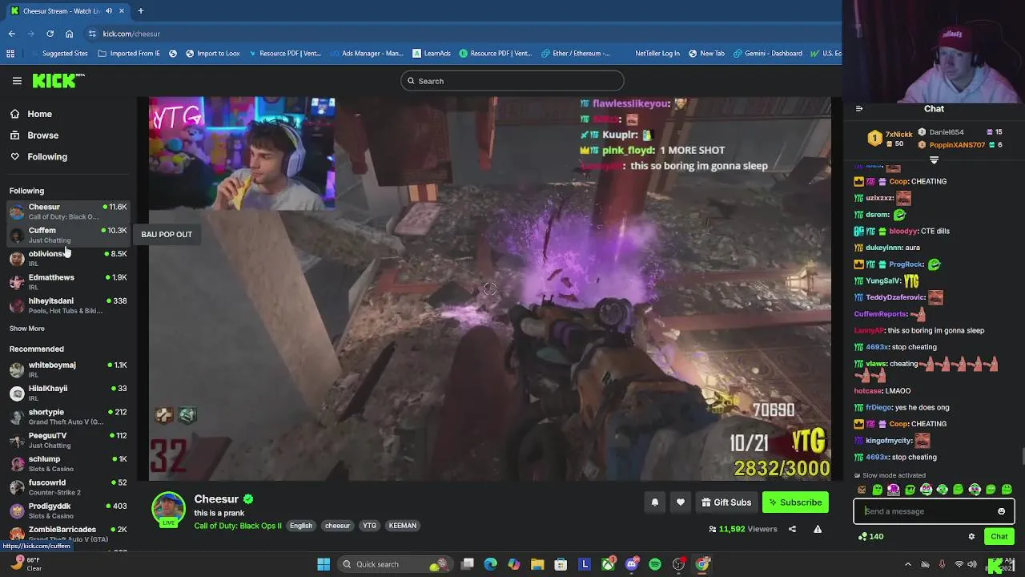
Task: Open fuscowrld recommended channel
Action: (68, 487)
